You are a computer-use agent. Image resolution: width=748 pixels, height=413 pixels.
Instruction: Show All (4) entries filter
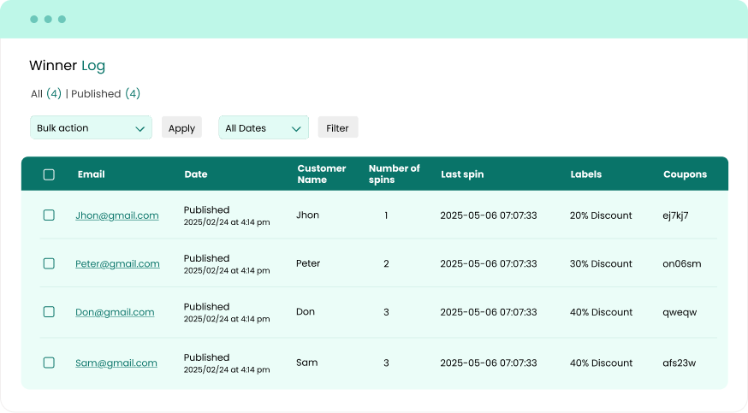pyautogui.click(x=45, y=93)
